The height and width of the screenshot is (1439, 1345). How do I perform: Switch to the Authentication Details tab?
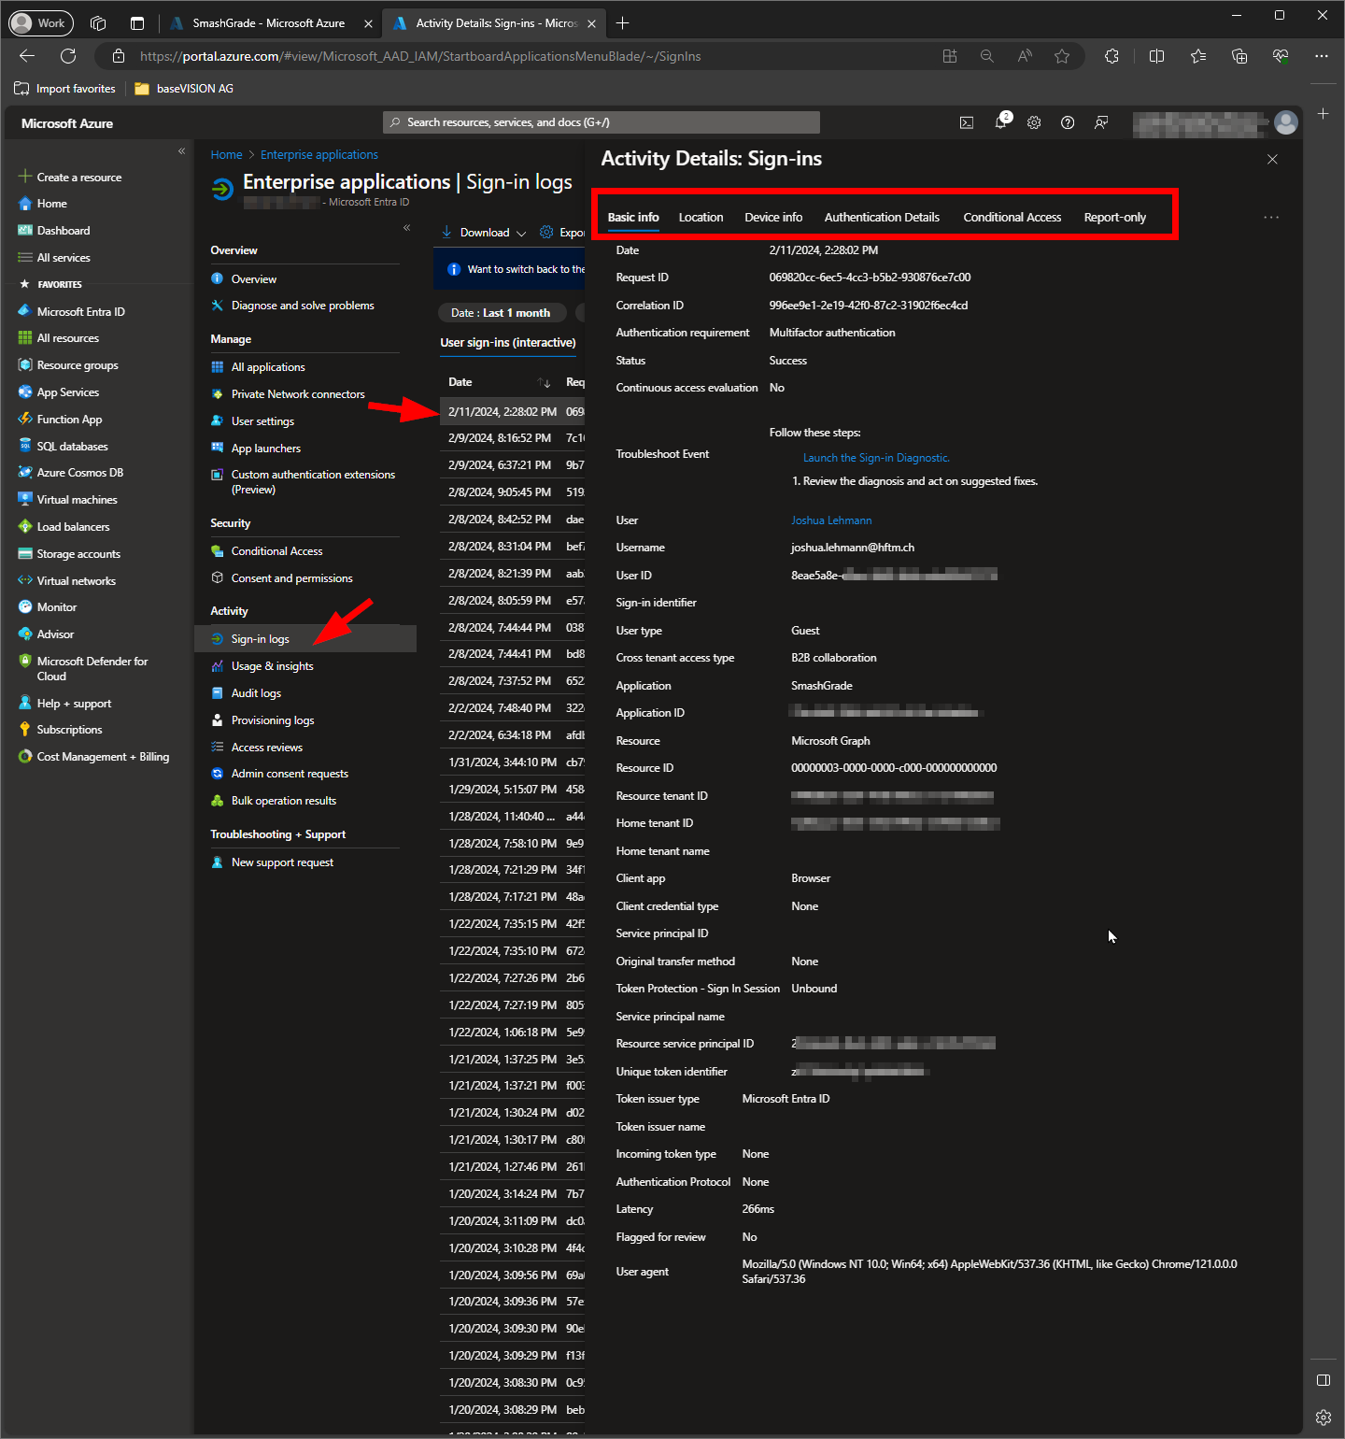point(882,218)
